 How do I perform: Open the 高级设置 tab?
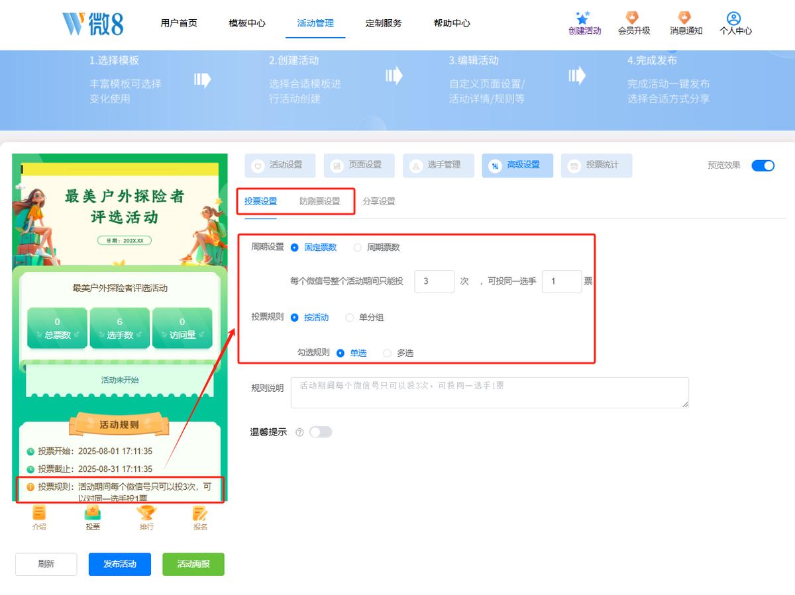(x=517, y=165)
